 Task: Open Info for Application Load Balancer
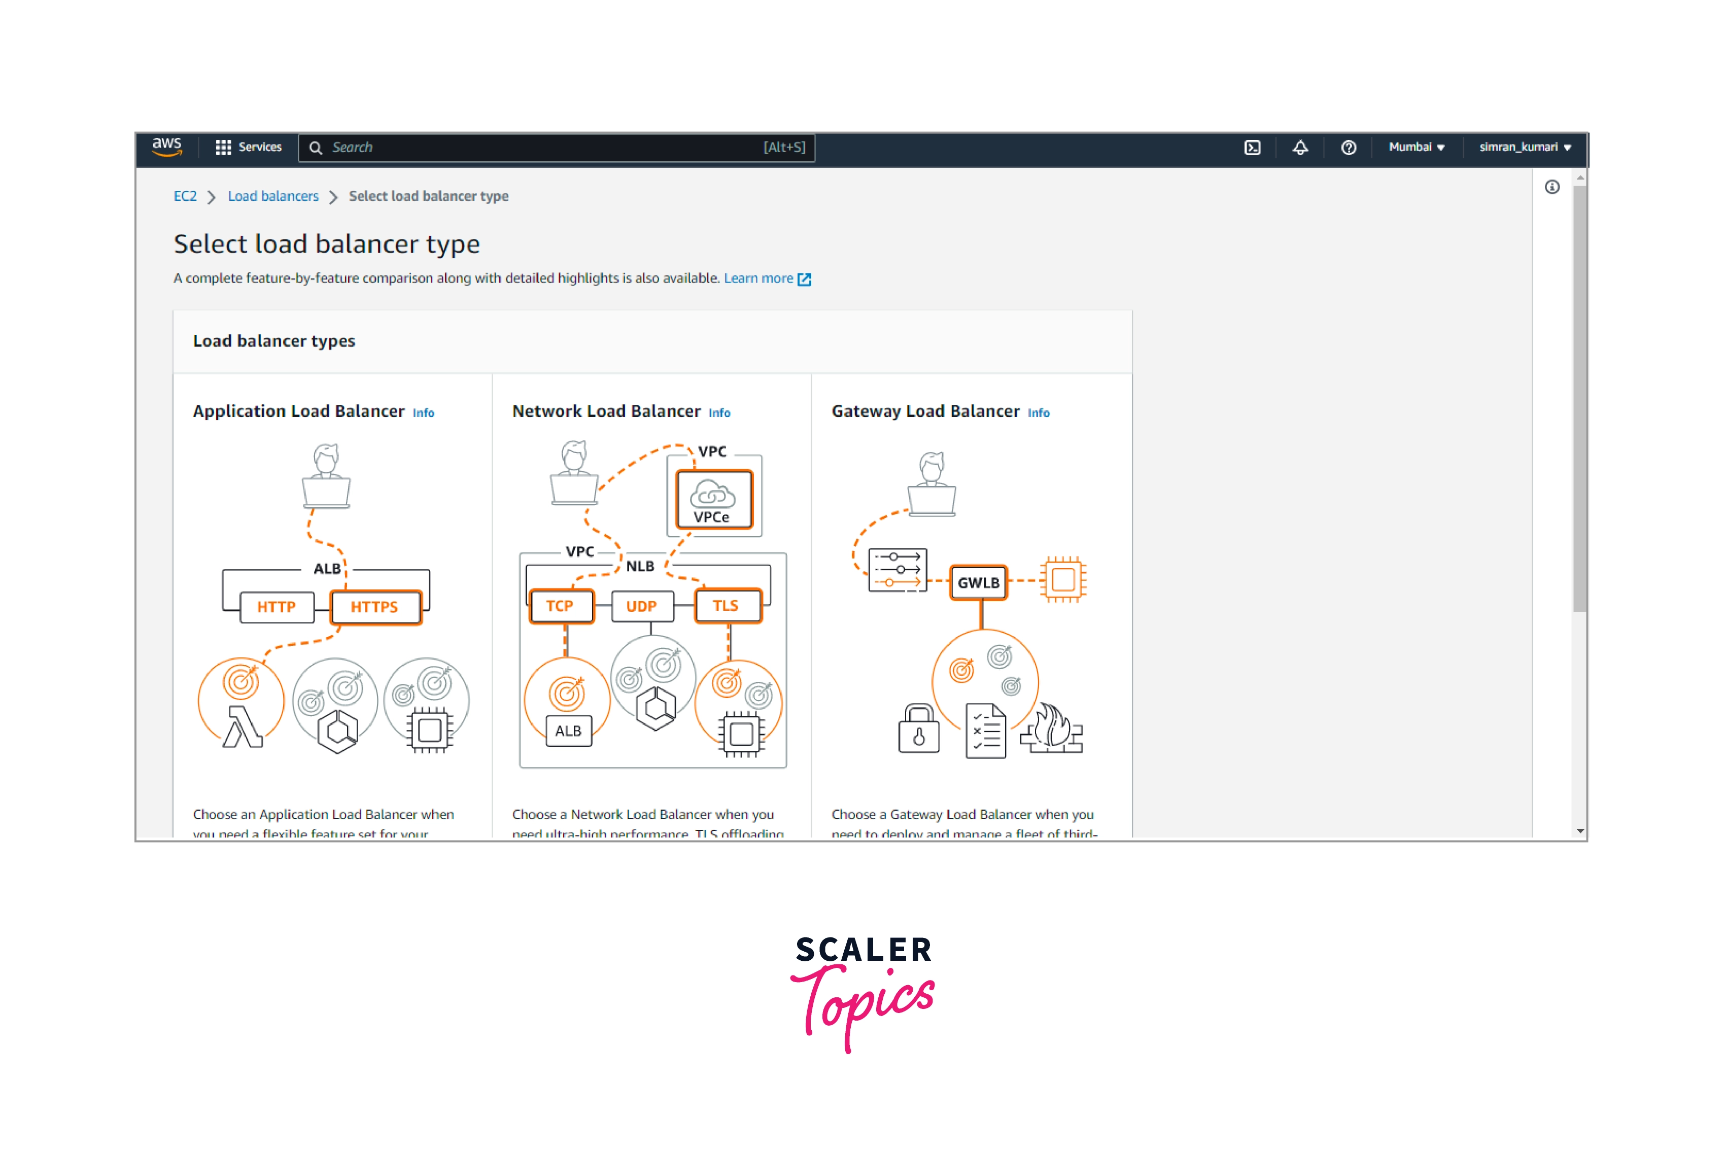pos(424,413)
